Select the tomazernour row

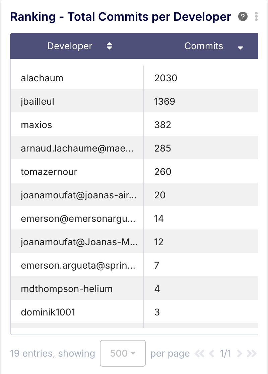pyautogui.click(x=49, y=172)
